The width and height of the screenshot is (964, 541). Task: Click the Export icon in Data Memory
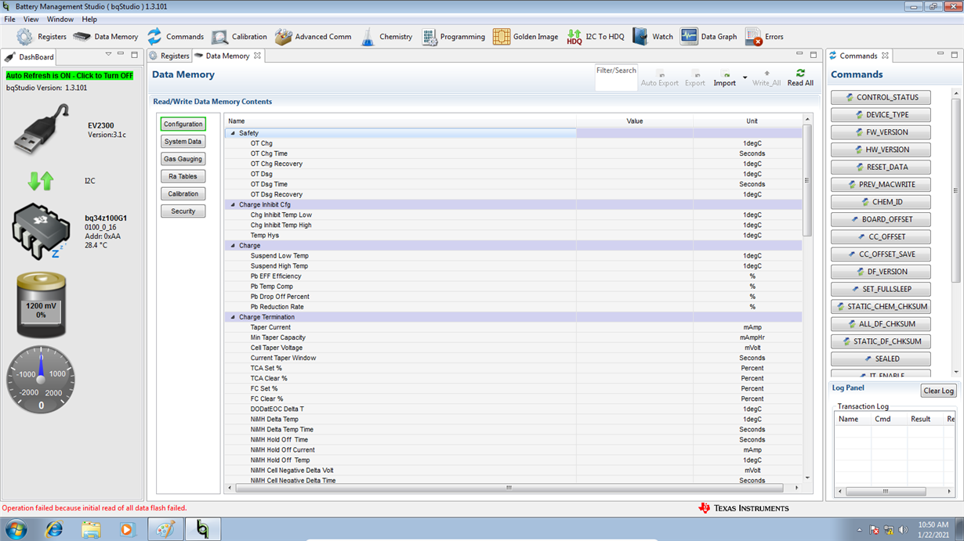point(695,74)
